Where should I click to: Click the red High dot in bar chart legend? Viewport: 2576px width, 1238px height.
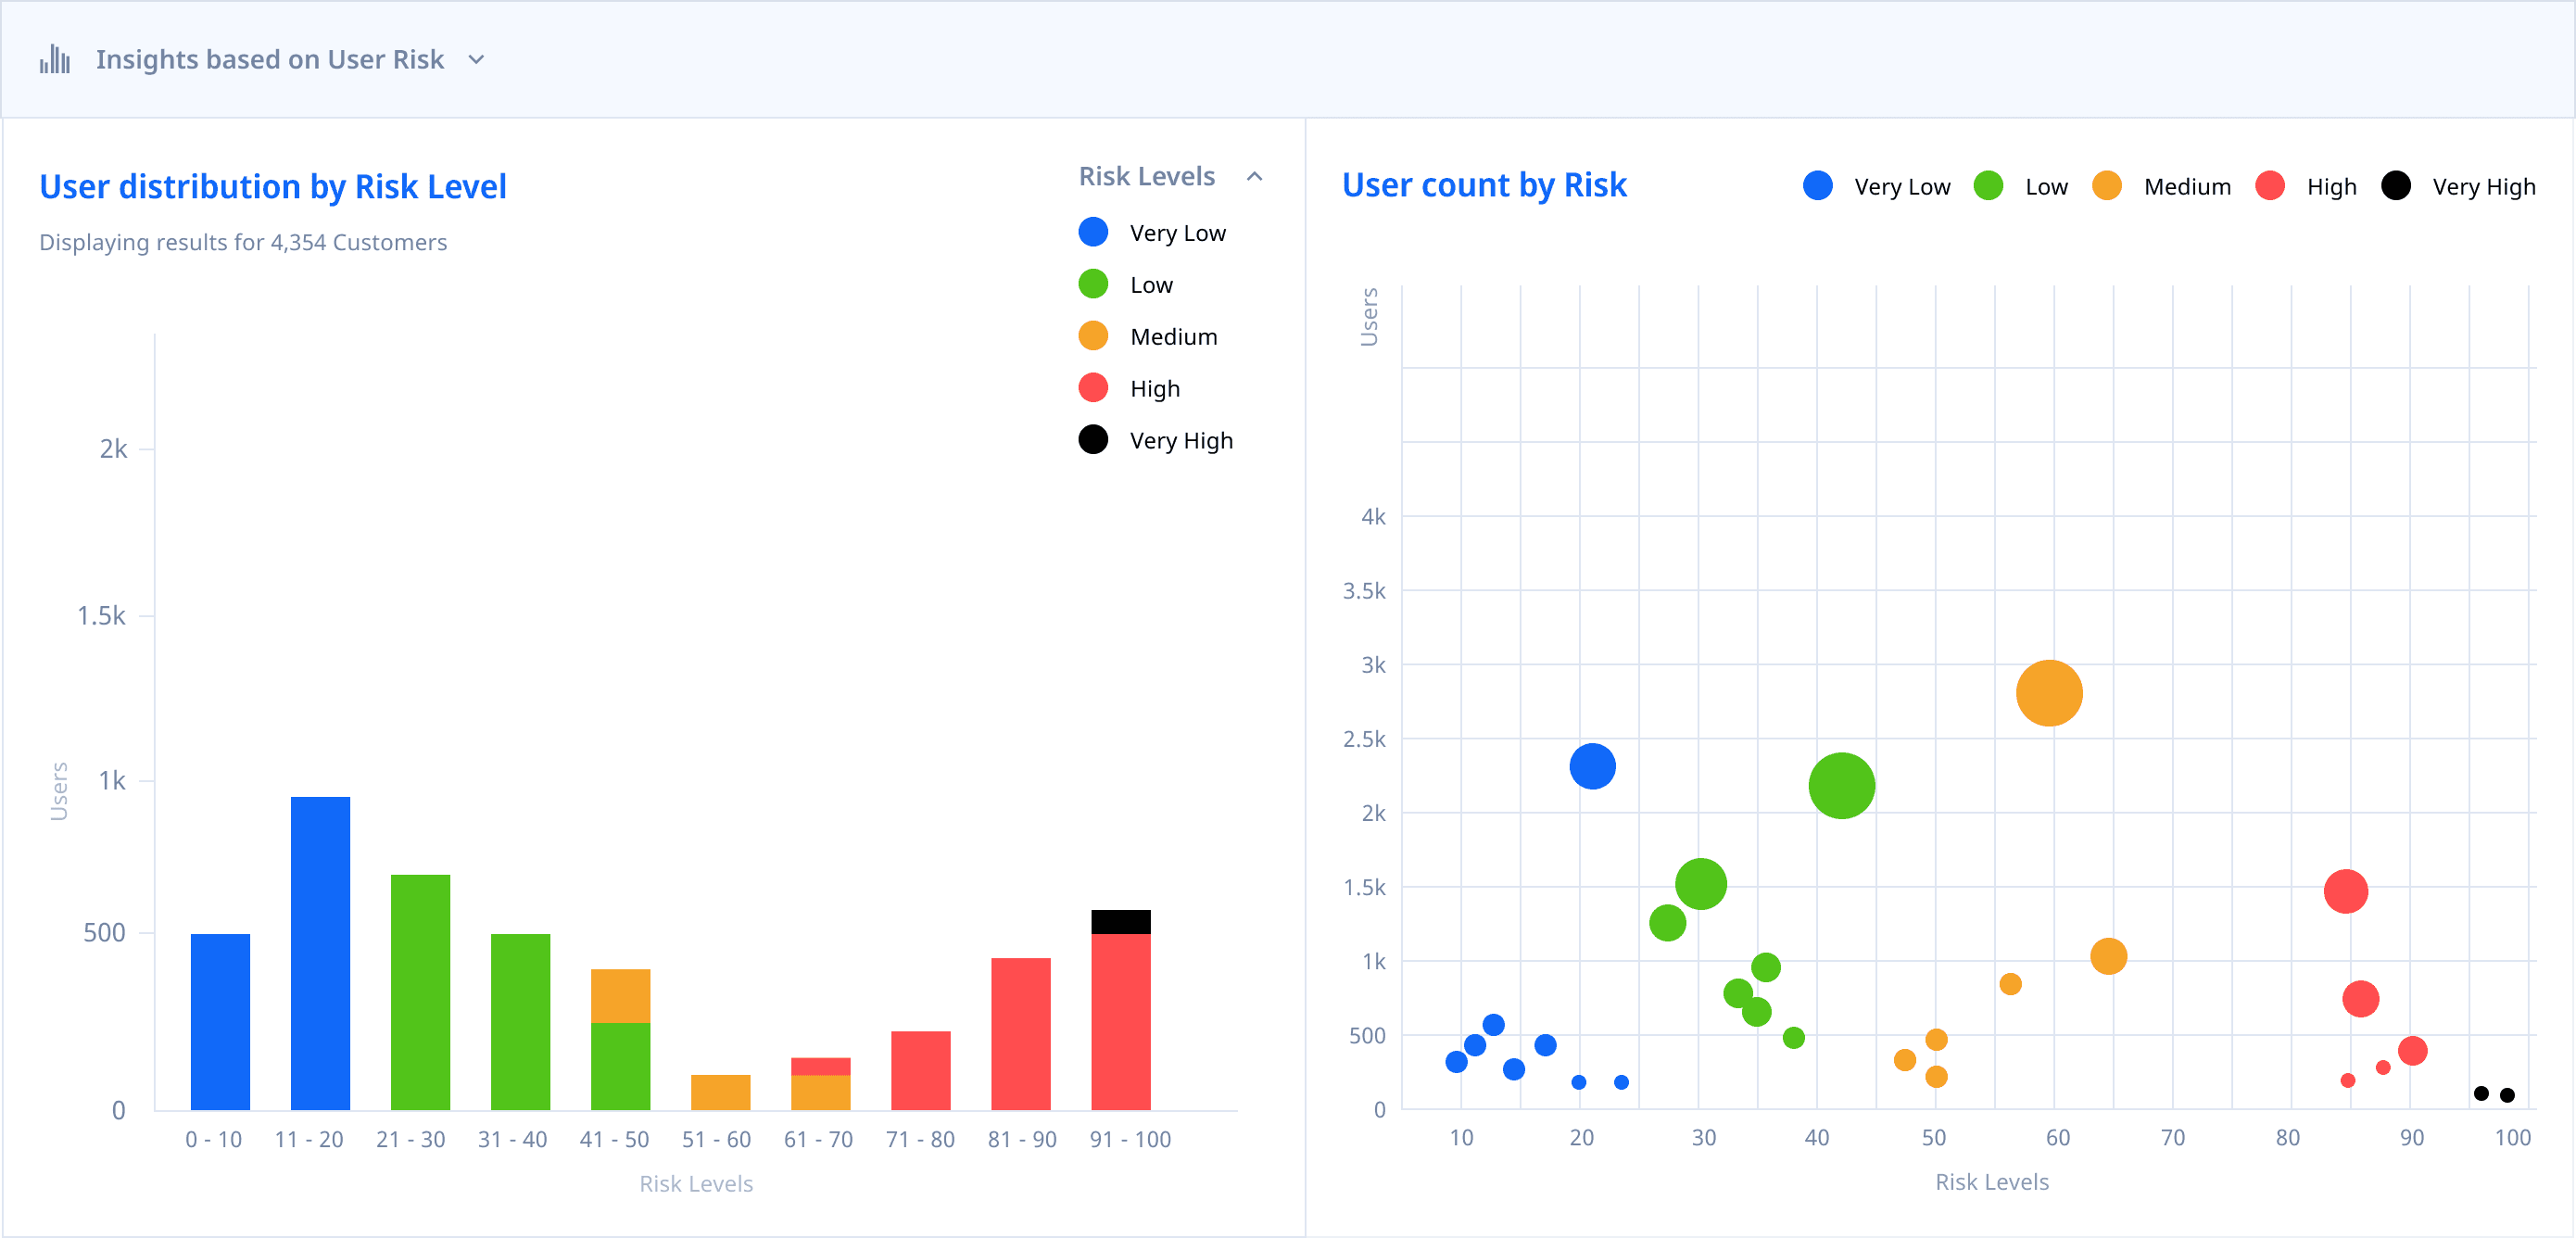click(1093, 388)
